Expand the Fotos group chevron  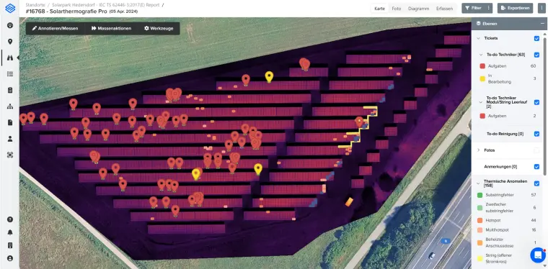tap(478, 150)
